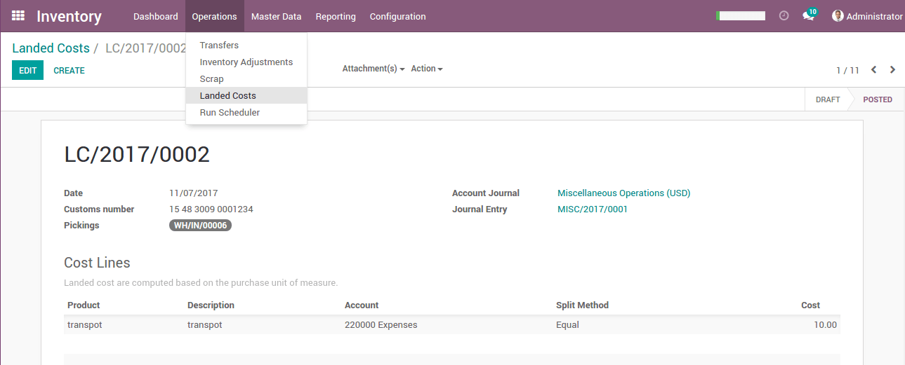This screenshot has height=365, width=905.
Task: Click Run Scheduler menu entry
Action: coord(230,113)
